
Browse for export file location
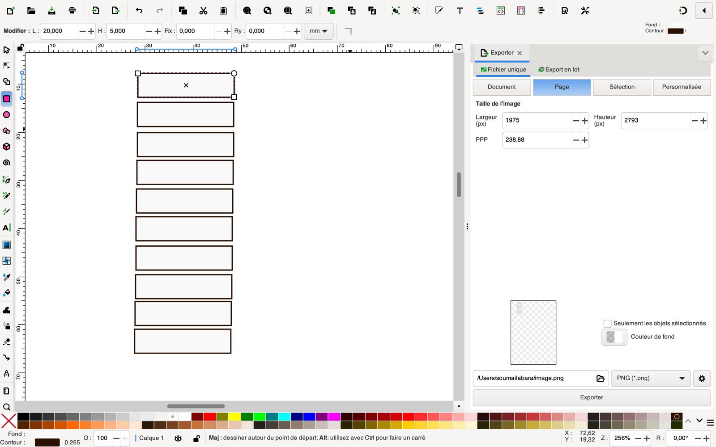point(600,379)
